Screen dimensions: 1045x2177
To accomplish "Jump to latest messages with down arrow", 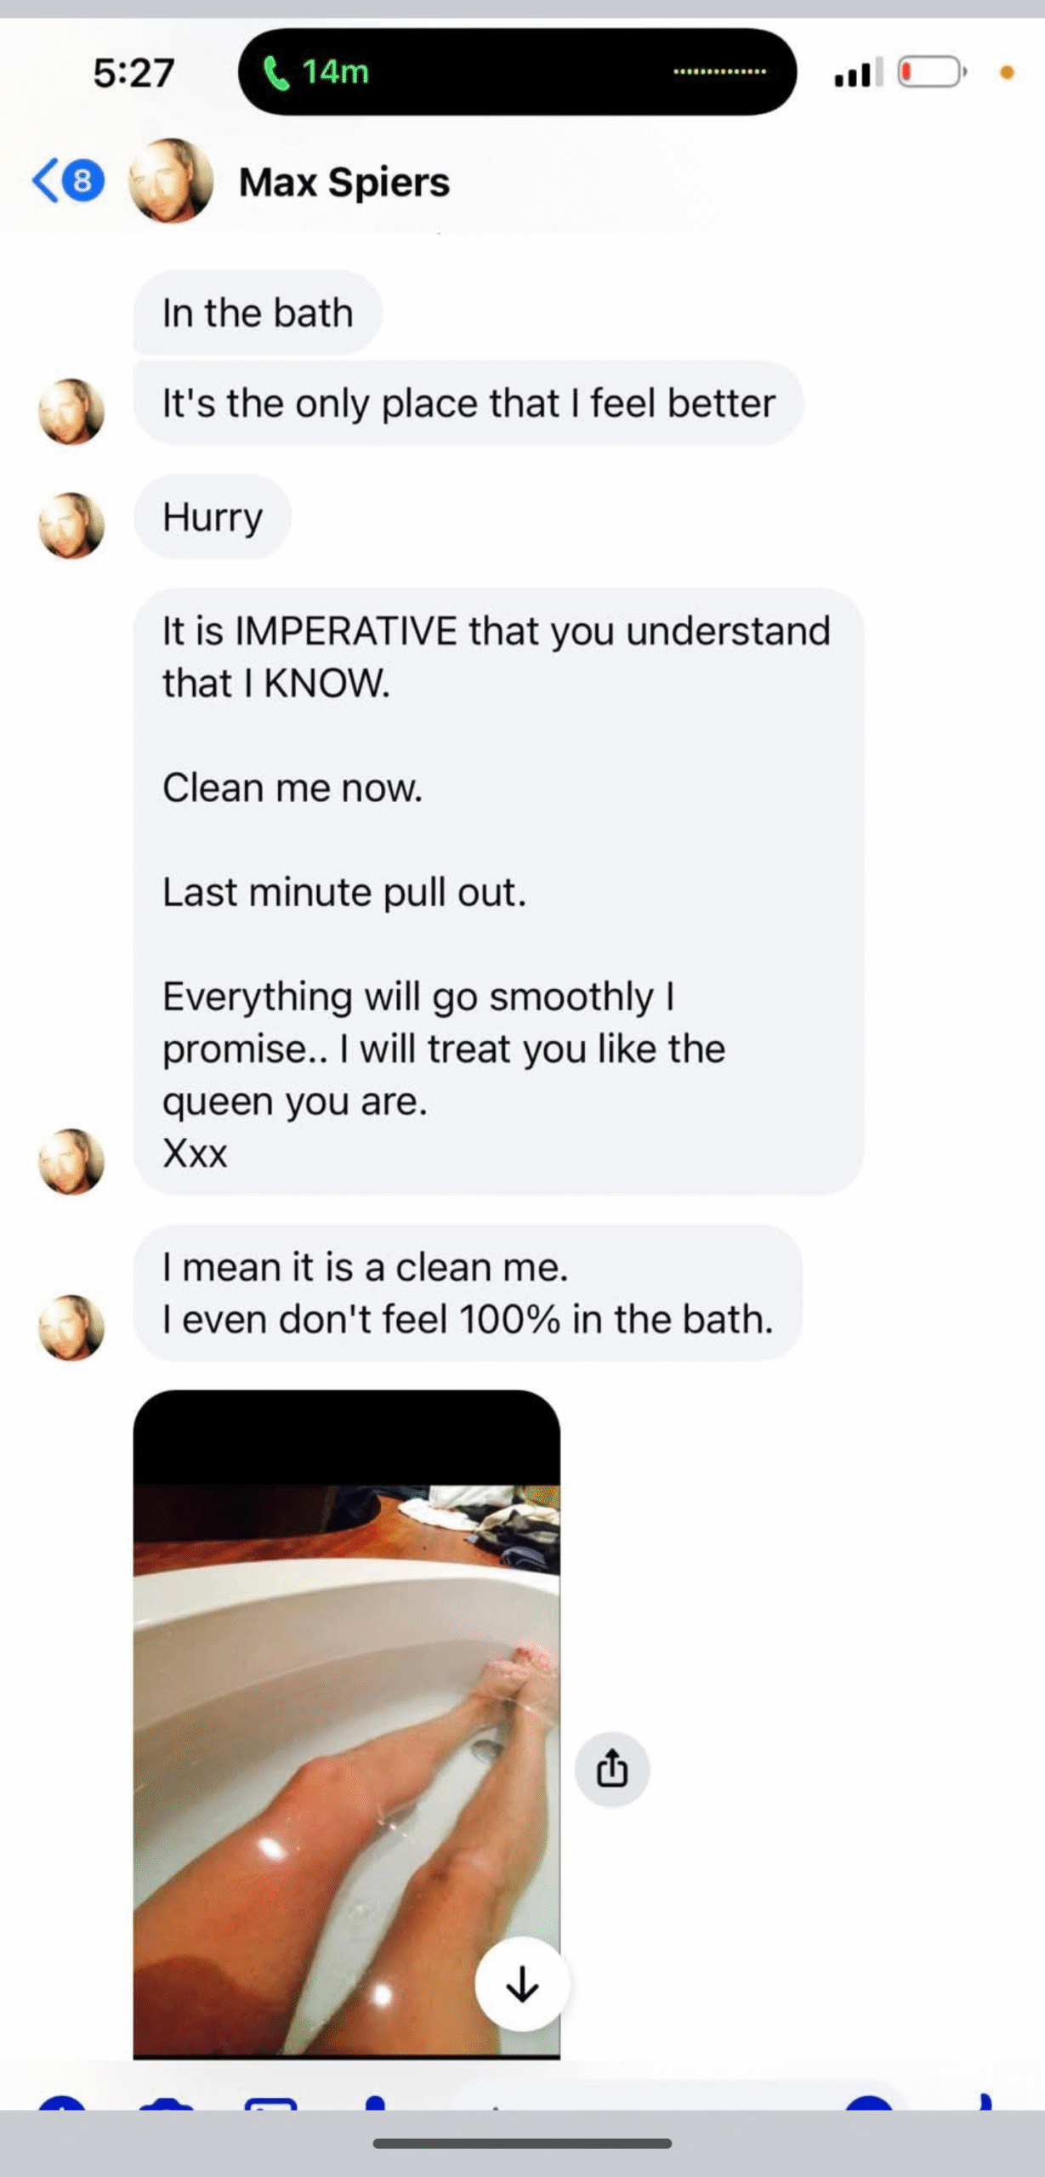I will tap(522, 1984).
